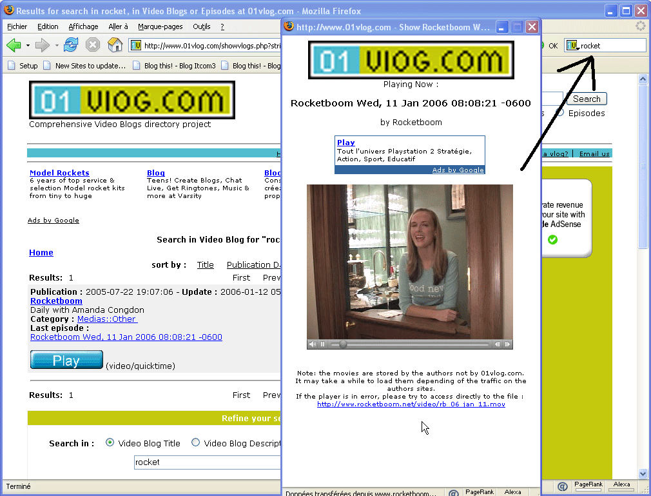The width and height of the screenshot is (651, 496).
Task: Click the @ icon in popup status bar
Action: tap(453, 493)
